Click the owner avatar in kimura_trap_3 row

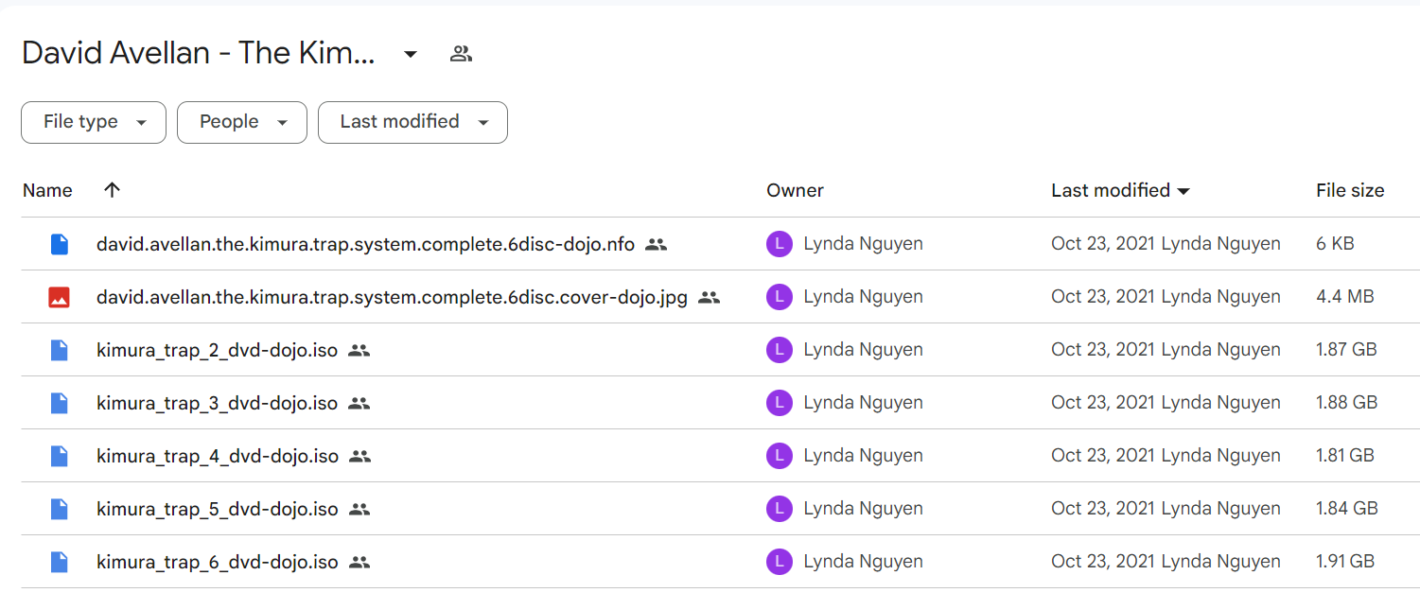point(779,403)
